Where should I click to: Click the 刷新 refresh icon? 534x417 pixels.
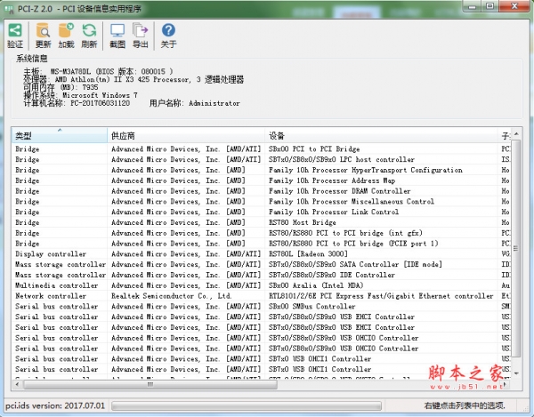coord(89,30)
